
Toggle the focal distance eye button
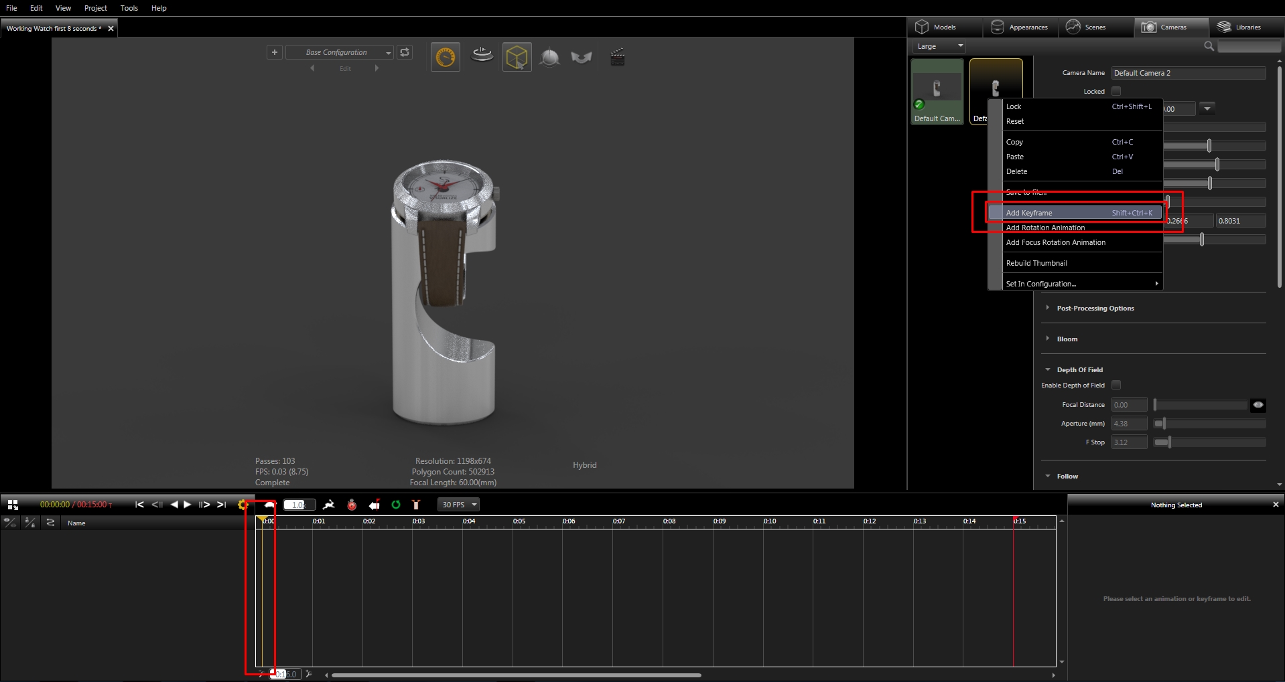1258,405
